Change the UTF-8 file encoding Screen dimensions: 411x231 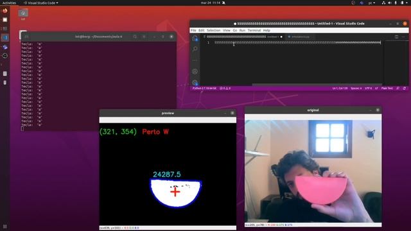pos(368,89)
